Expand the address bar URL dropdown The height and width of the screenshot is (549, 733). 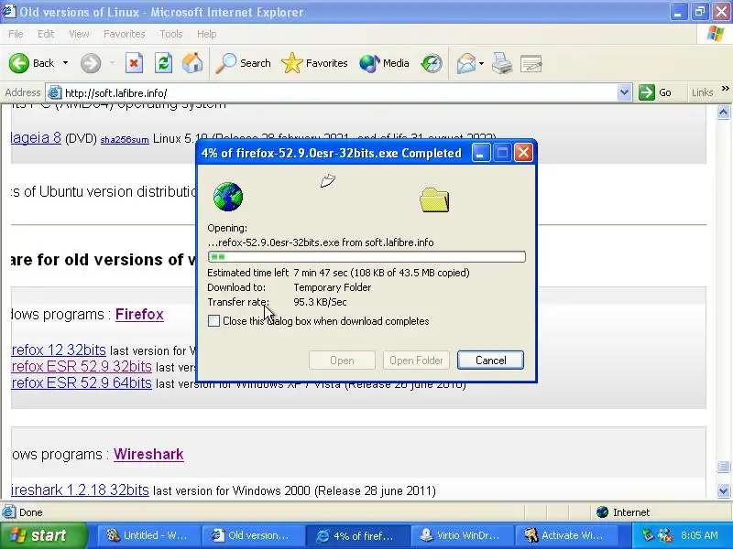point(624,92)
